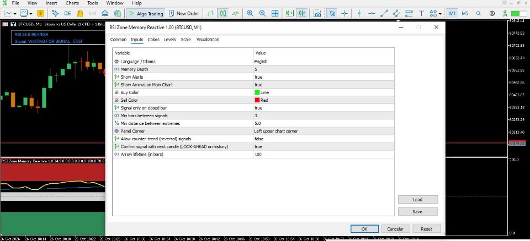Click the search magnifier icon in toolbar
Viewport: 530px width, 241px height.
pyautogui.click(x=478, y=14)
